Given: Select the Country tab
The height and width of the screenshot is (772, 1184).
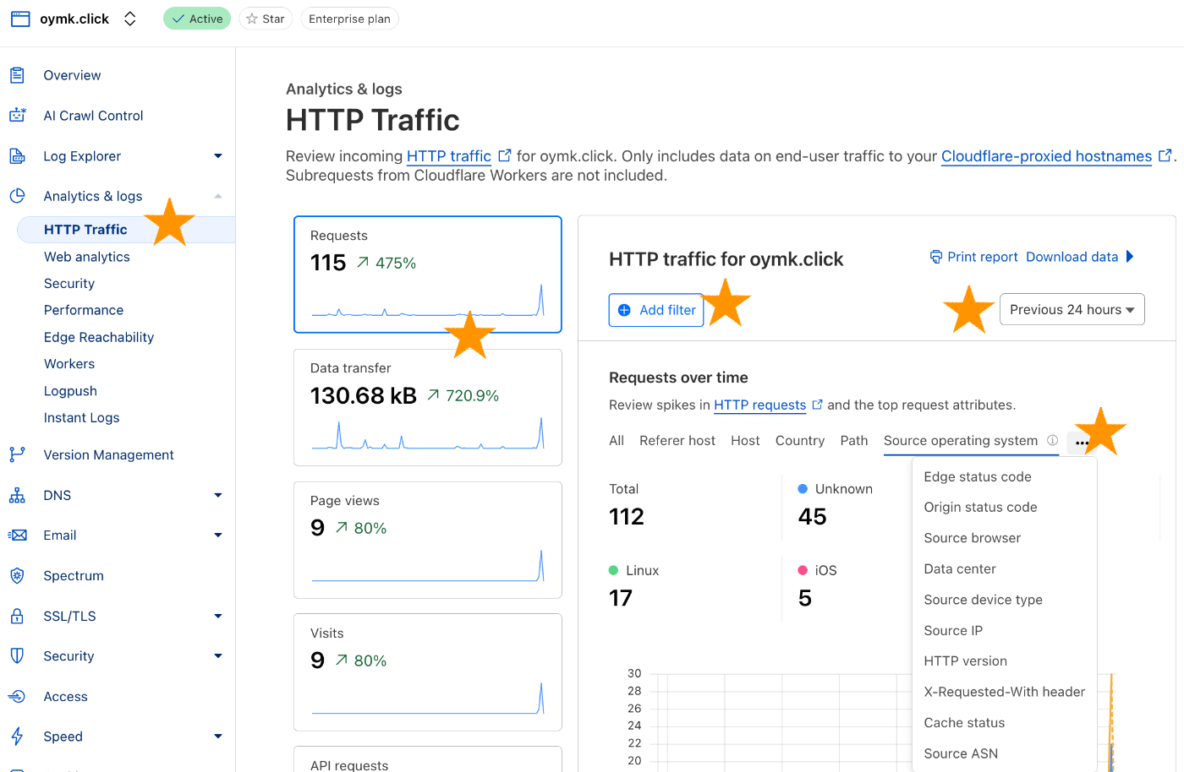Looking at the screenshot, I should [800, 440].
